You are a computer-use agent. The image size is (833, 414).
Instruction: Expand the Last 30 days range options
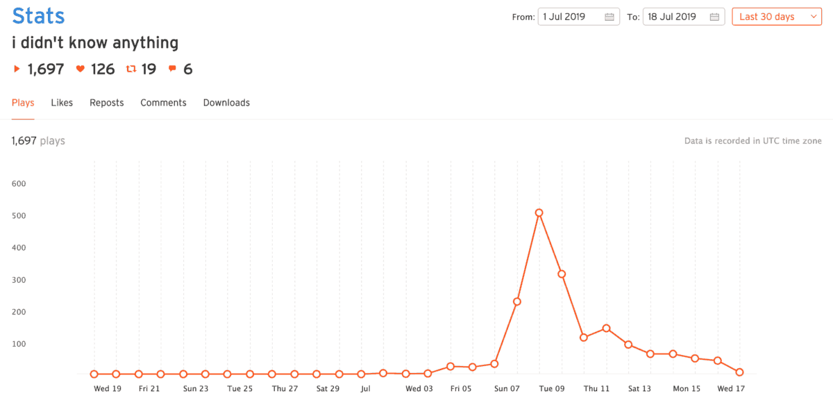pos(773,16)
